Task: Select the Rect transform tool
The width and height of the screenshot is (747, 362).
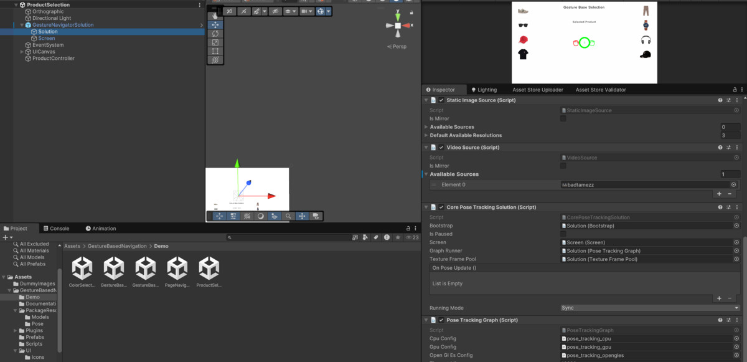Action: pyautogui.click(x=215, y=51)
